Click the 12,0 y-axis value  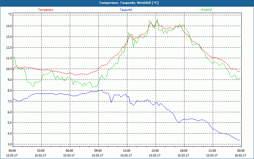9,47
